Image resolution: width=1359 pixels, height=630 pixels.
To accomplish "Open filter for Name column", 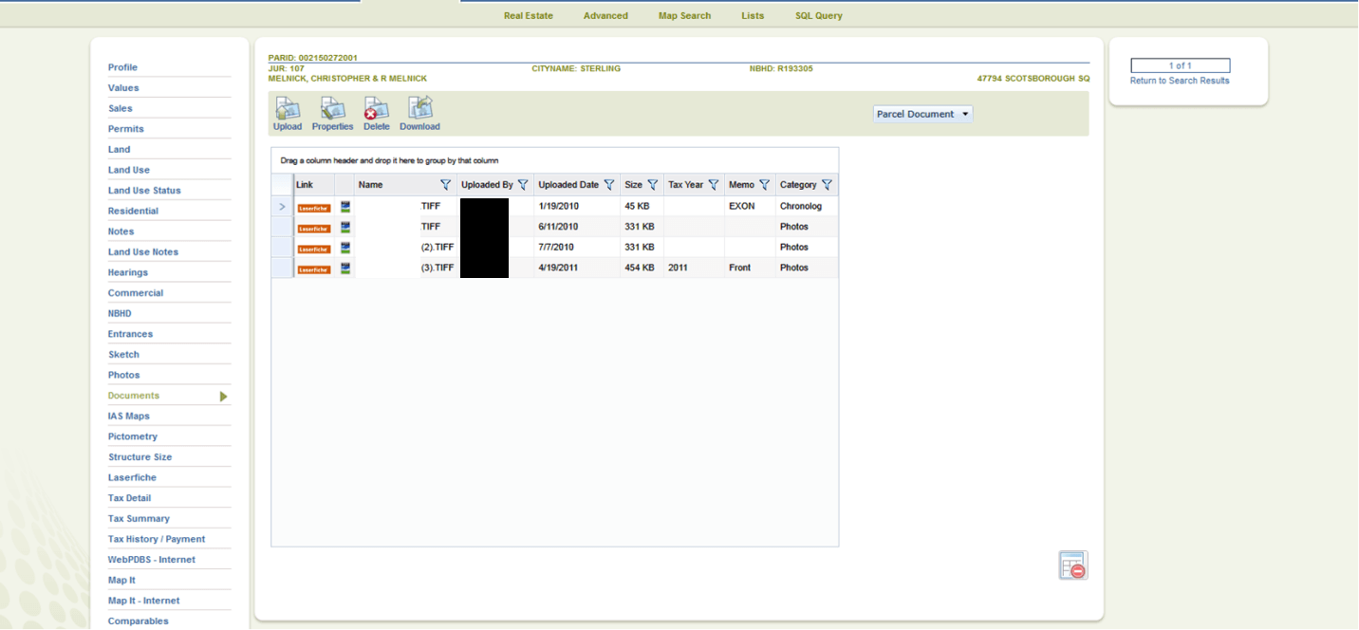I will (445, 185).
